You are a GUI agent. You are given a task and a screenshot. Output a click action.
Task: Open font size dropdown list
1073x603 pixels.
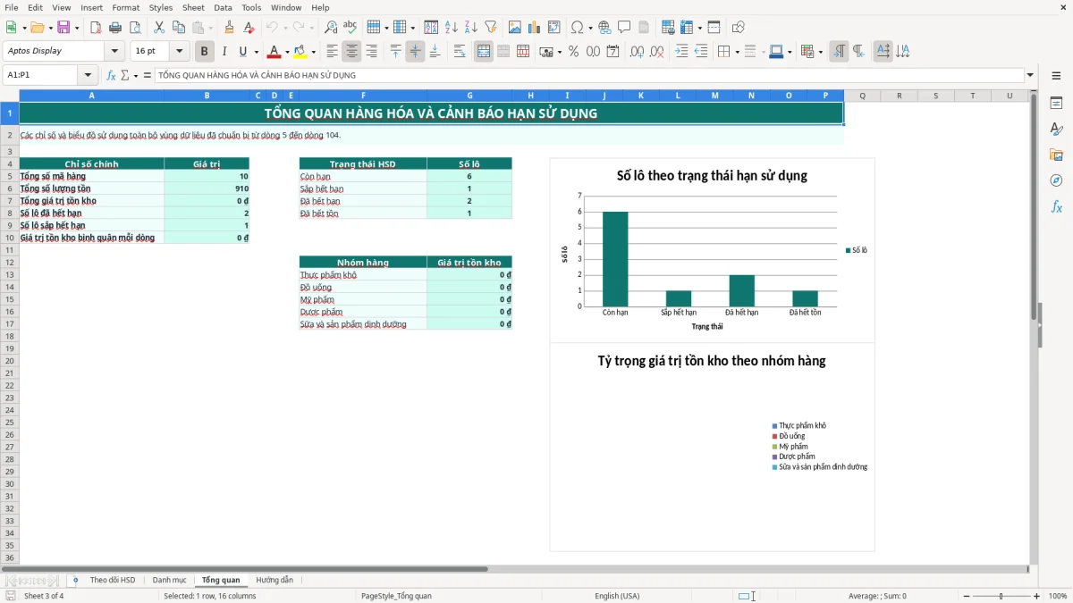[179, 52]
